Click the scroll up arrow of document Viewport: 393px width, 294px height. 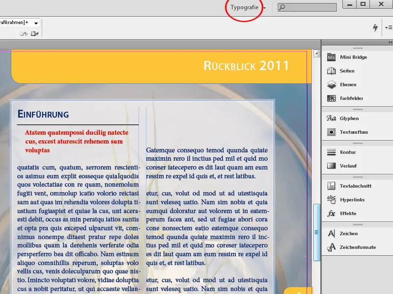[316, 53]
